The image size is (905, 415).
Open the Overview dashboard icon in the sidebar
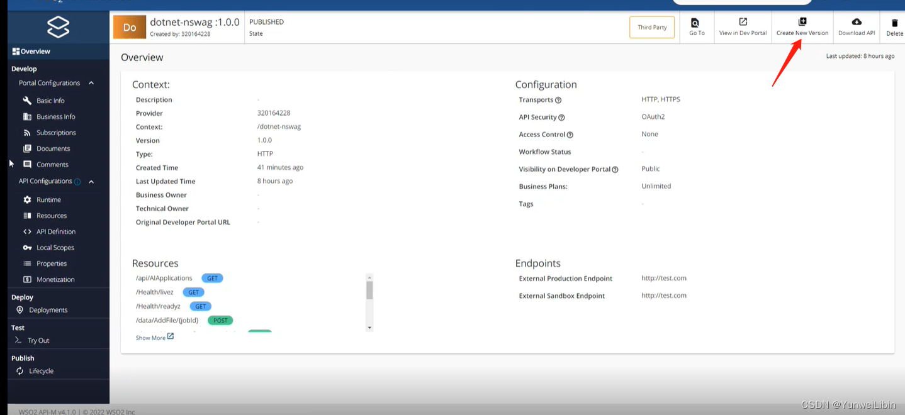click(x=16, y=52)
